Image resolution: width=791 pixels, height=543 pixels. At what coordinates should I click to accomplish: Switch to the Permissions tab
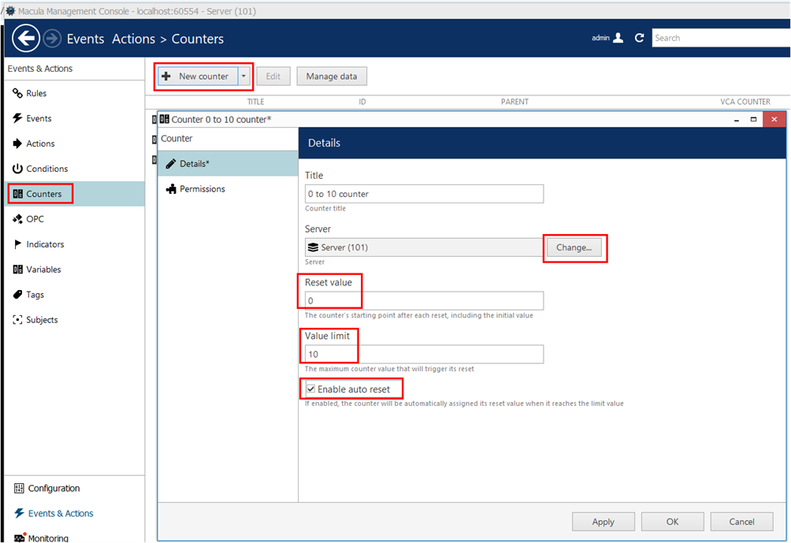(202, 189)
